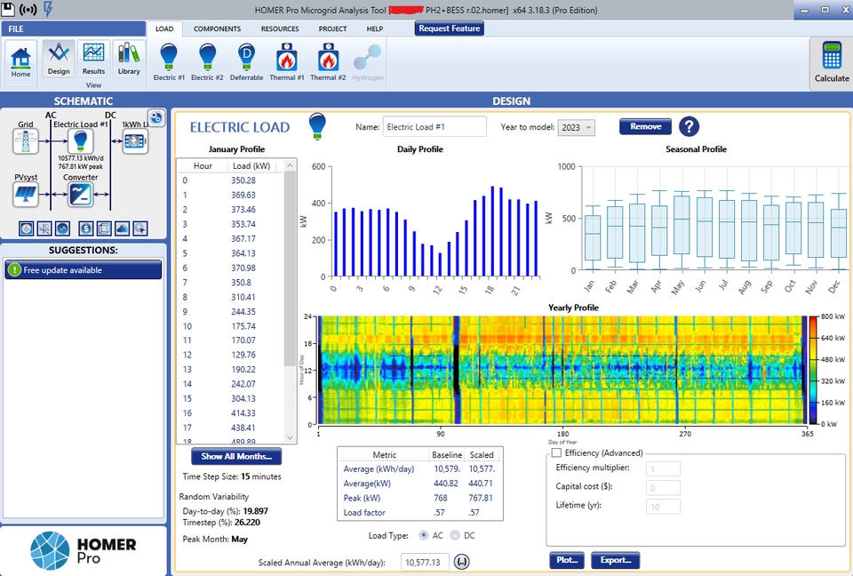Enable the Efficiency (Advanced) checkbox
The width and height of the screenshot is (853, 576).
click(x=556, y=452)
